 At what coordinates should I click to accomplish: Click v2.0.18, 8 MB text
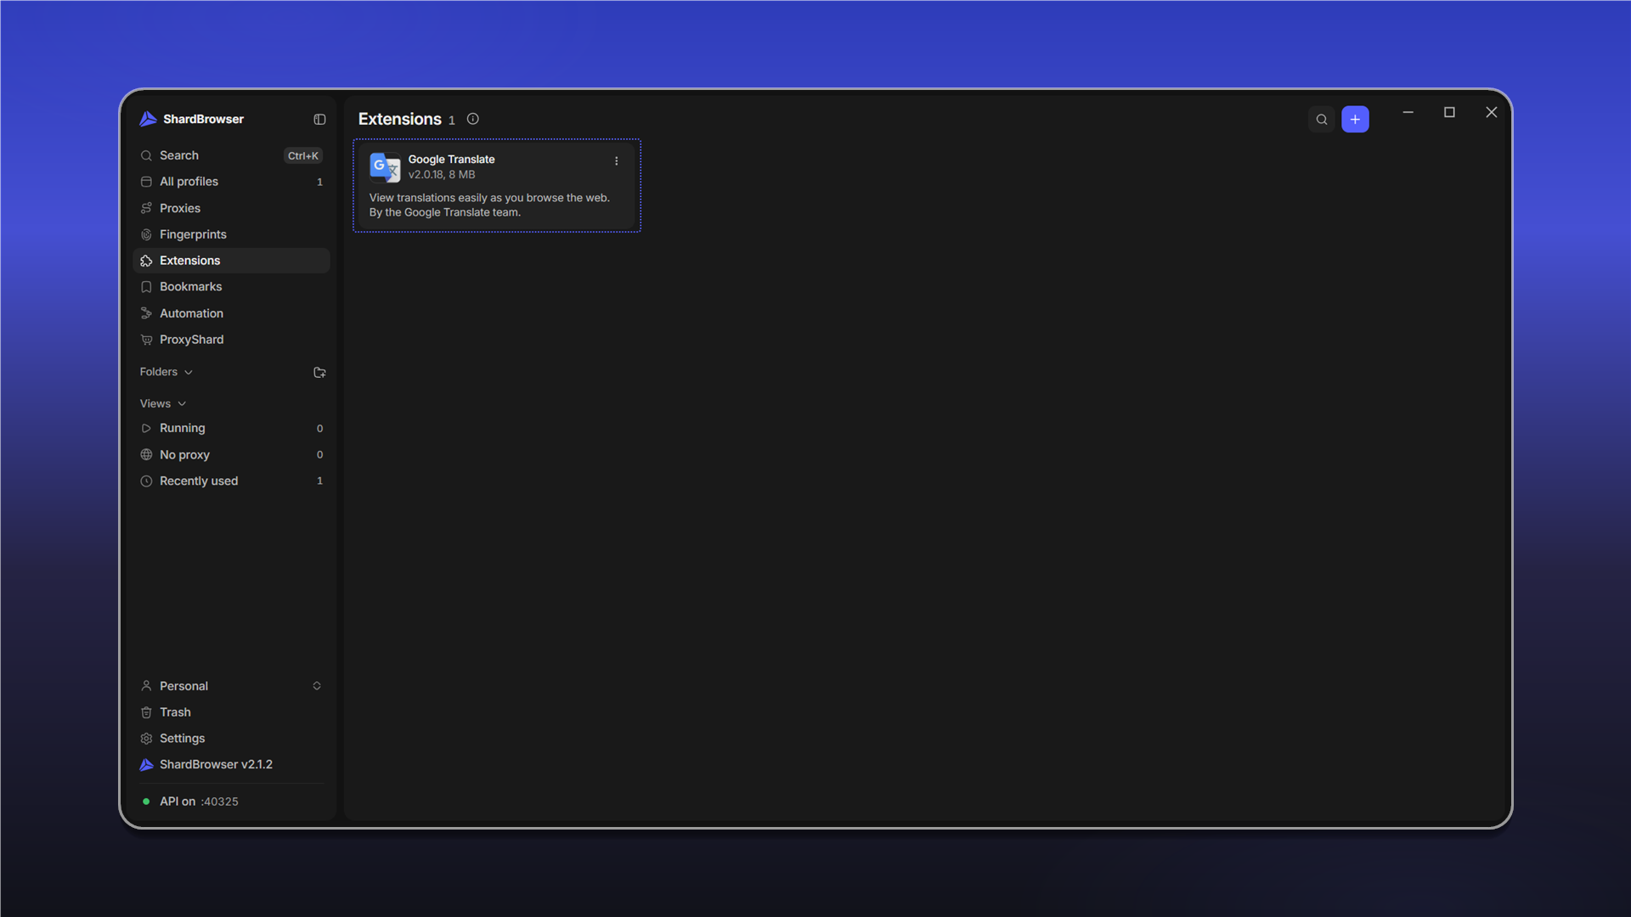tap(442, 175)
